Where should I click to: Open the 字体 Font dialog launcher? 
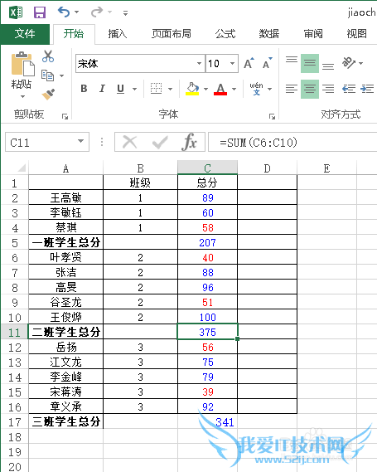(x=272, y=116)
